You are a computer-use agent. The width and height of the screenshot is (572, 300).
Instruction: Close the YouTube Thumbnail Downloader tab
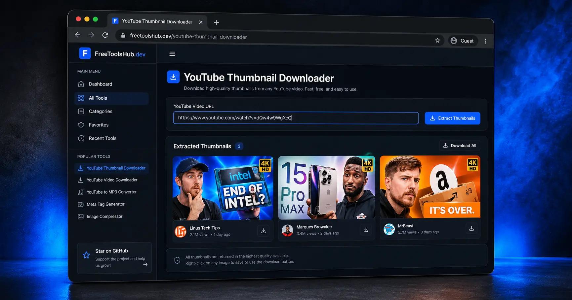(x=201, y=22)
